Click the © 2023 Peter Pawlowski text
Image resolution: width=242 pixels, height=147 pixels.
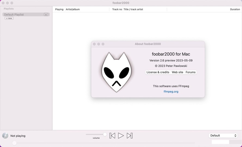[x=171, y=66]
